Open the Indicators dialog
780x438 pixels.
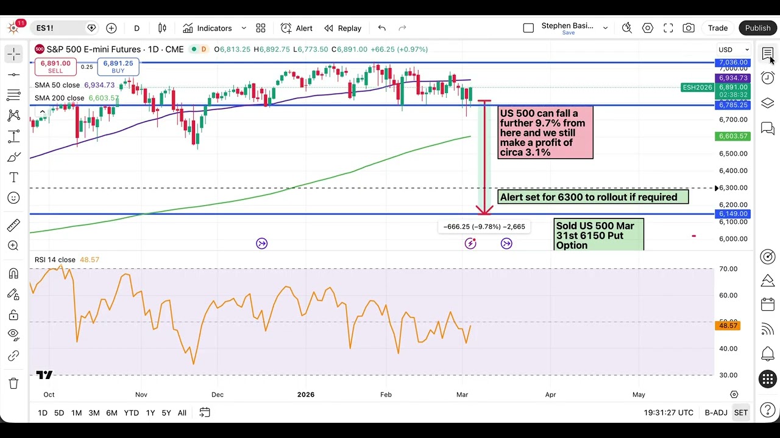[x=207, y=28]
